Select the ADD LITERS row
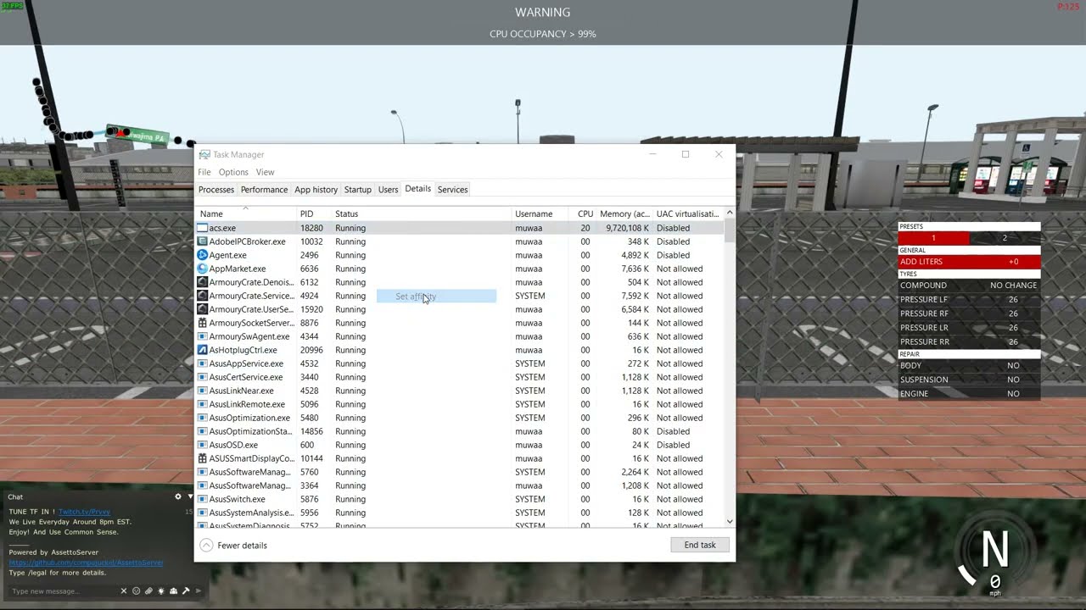This screenshot has height=610, width=1086. click(x=969, y=262)
